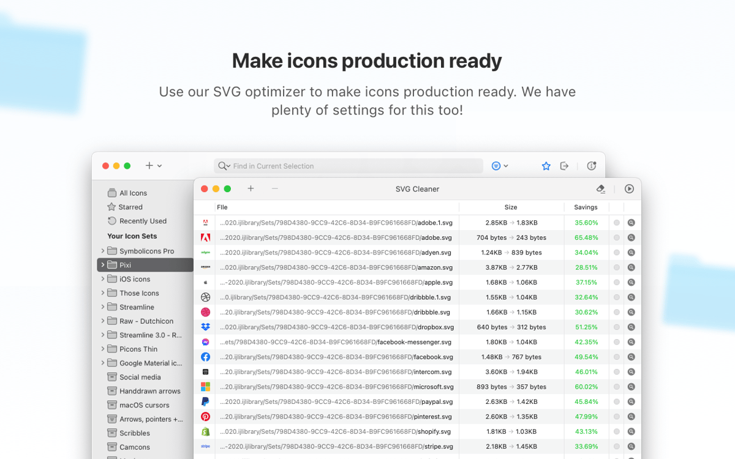Viewport: 735px width, 459px height.
Task: Open Recently Used in the sidebar
Action: click(x=143, y=221)
